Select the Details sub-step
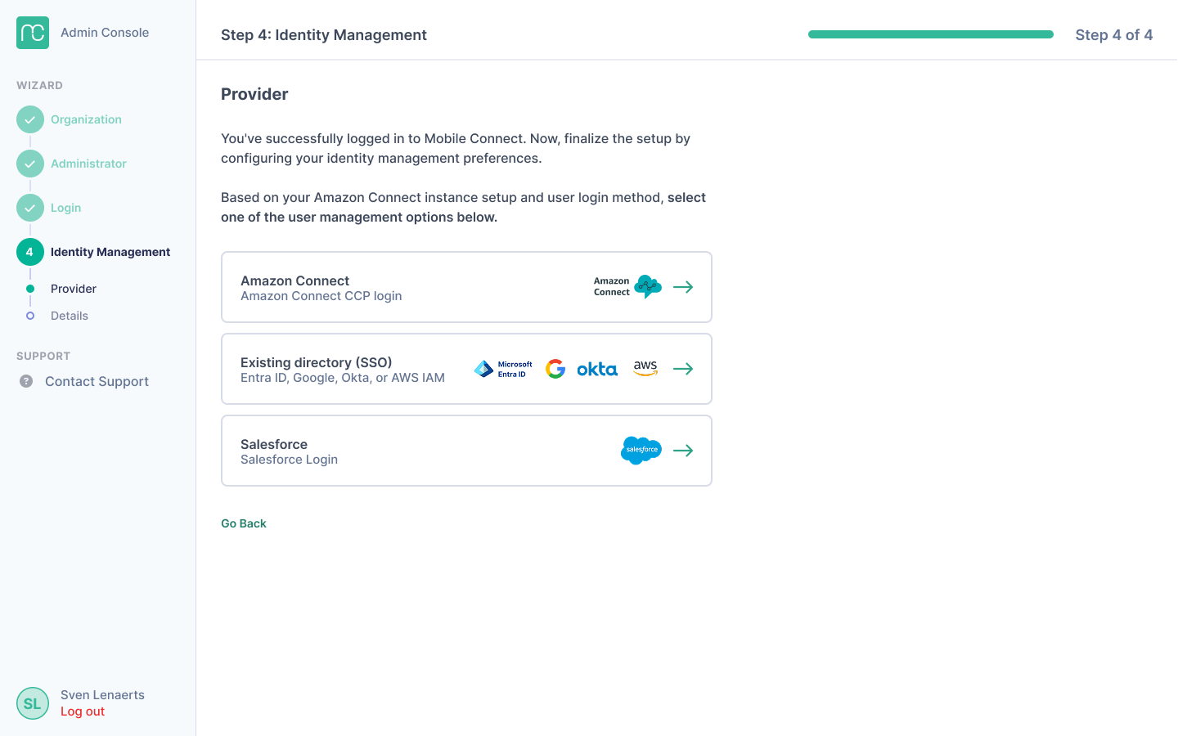The width and height of the screenshot is (1178, 736). point(70,316)
